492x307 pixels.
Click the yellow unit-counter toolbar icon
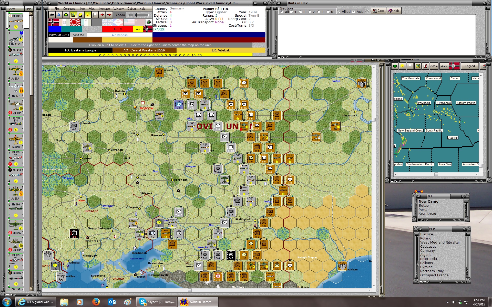[x=73, y=15]
